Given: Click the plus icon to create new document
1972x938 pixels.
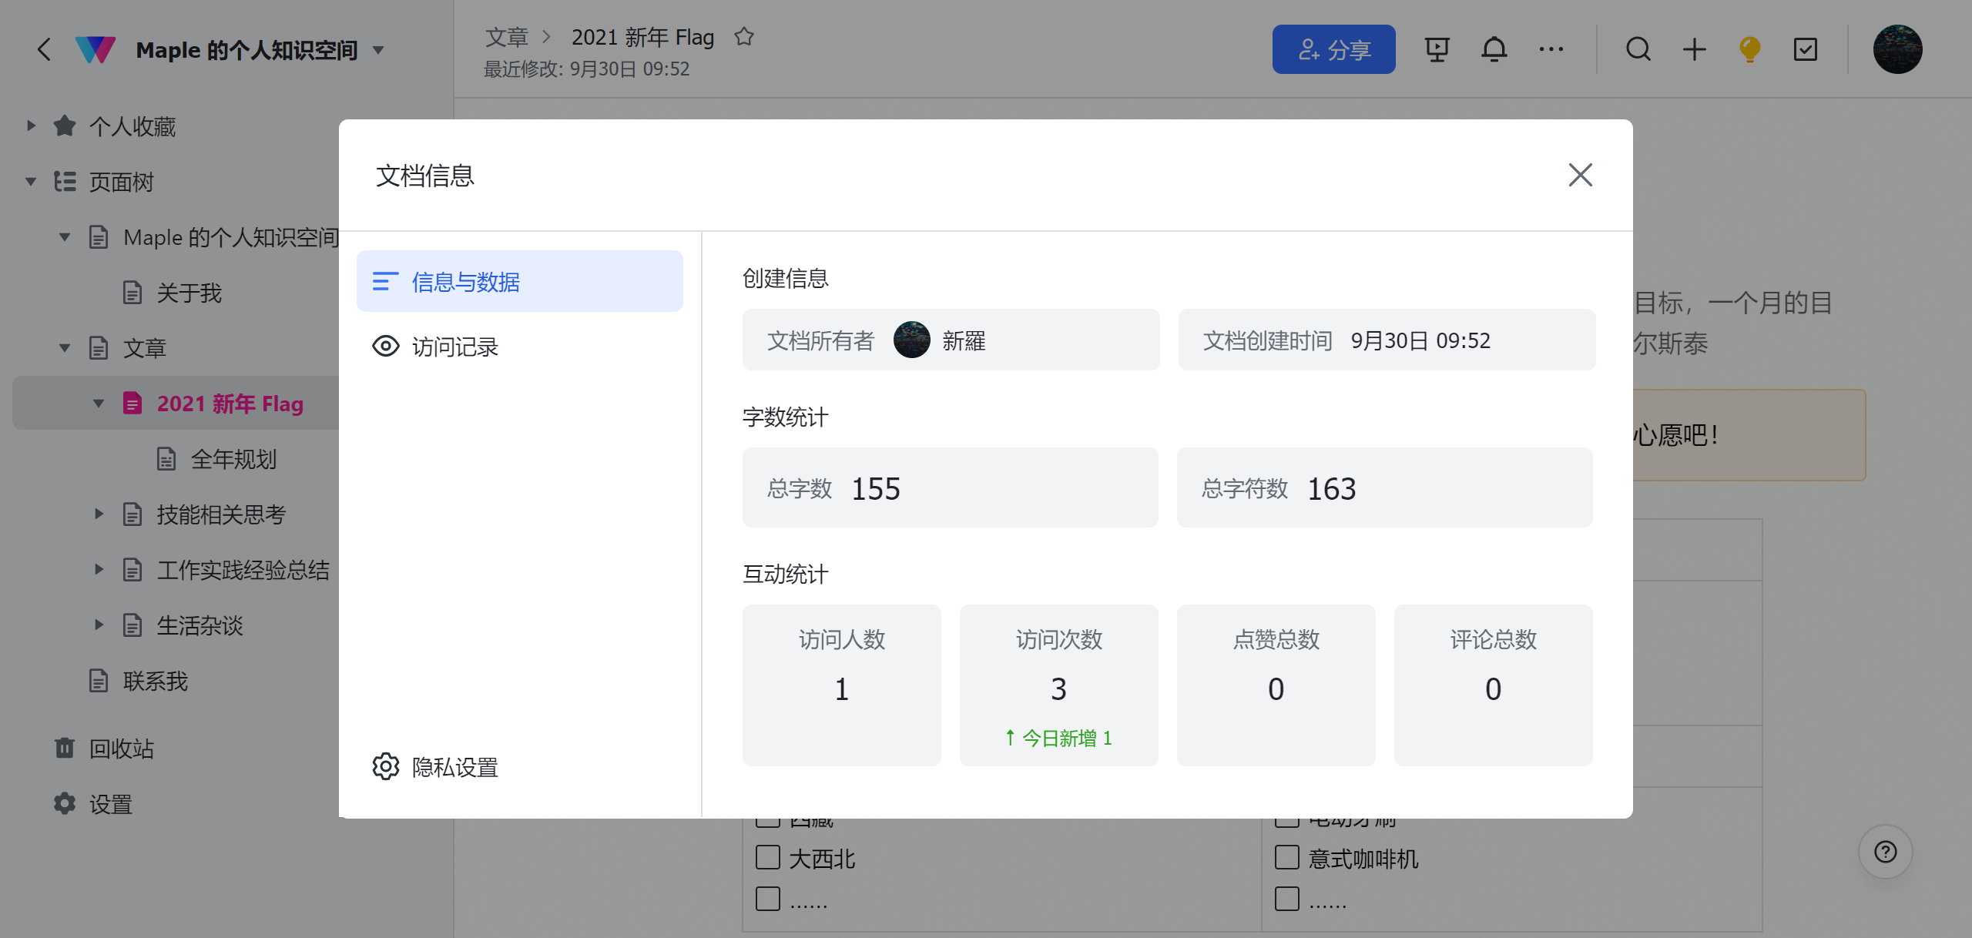Looking at the screenshot, I should (1693, 49).
